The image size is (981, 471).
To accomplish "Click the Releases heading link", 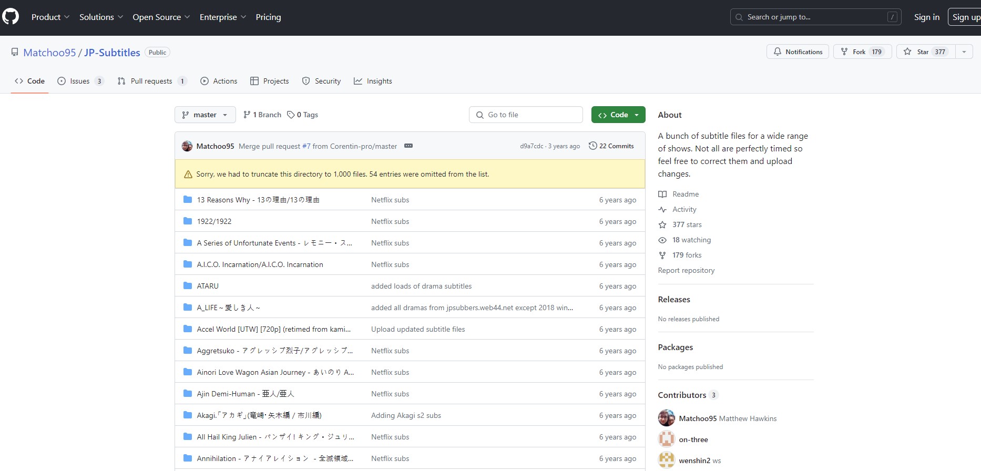I will coord(674,299).
